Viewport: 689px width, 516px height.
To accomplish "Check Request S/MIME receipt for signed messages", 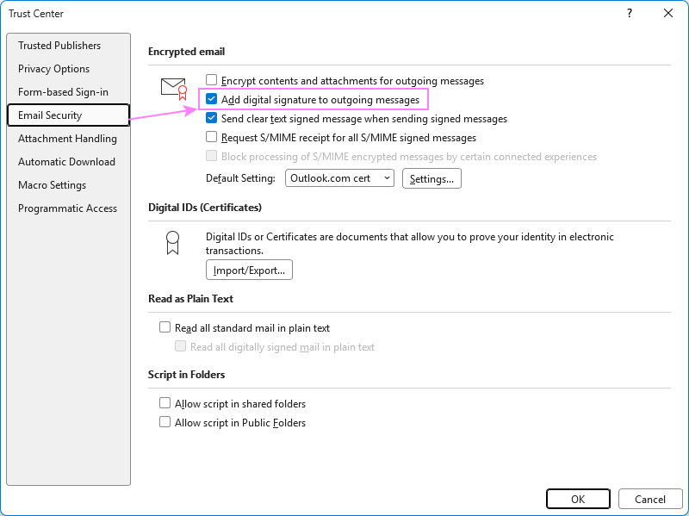I will 209,137.
